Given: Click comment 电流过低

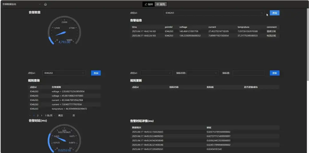Looking at the screenshot, I should [271, 36].
